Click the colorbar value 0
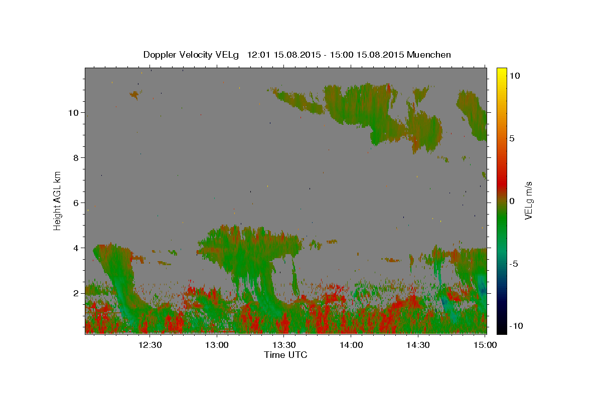 pos(512,201)
